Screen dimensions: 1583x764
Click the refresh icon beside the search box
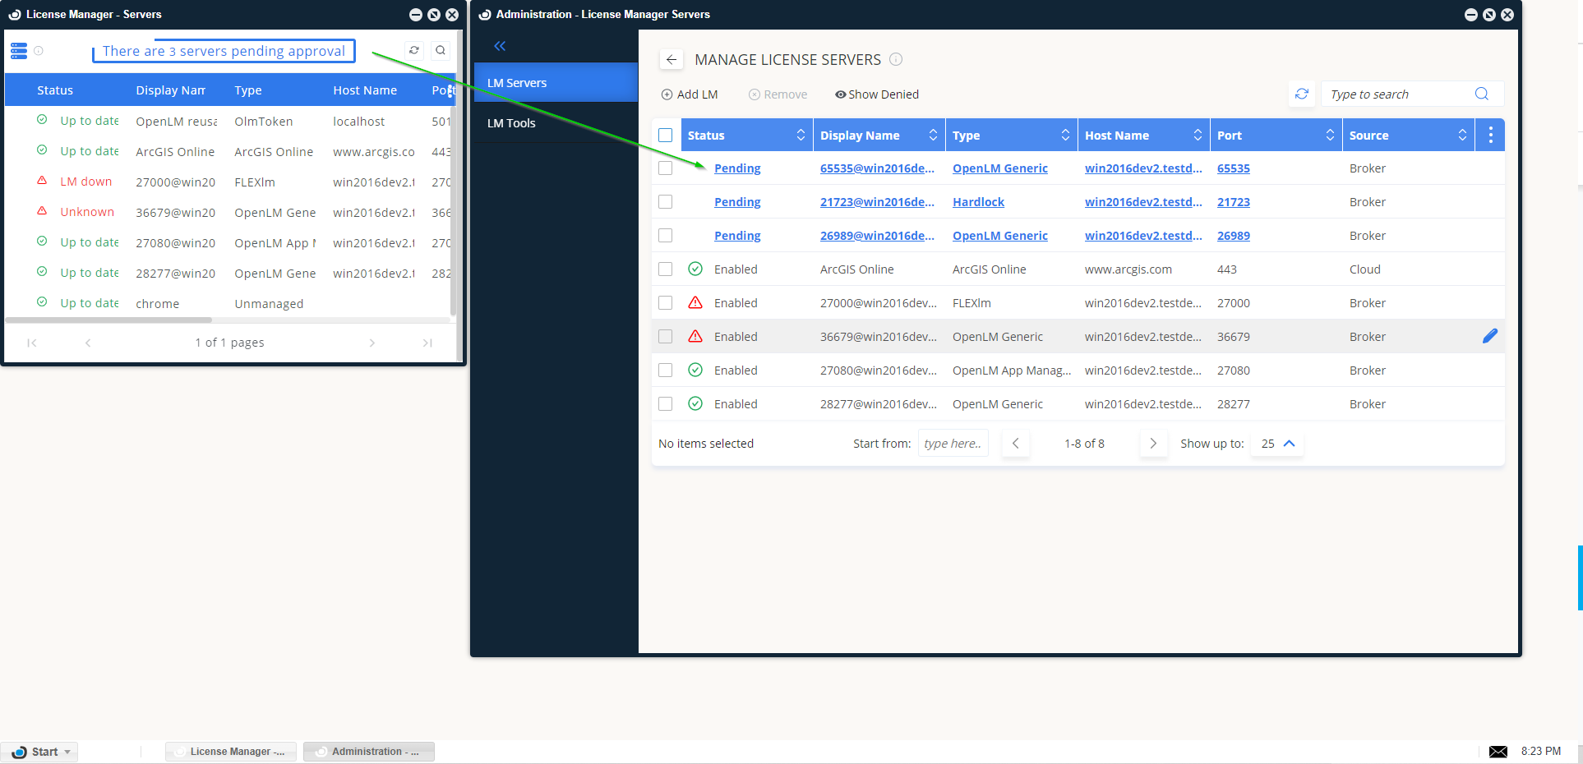pos(1302,94)
